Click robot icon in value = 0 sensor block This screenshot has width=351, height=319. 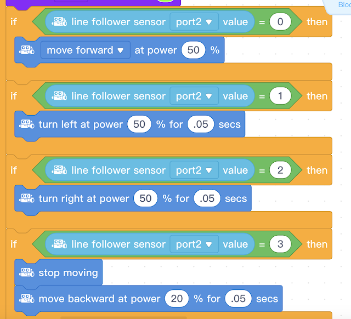click(59, 22)
